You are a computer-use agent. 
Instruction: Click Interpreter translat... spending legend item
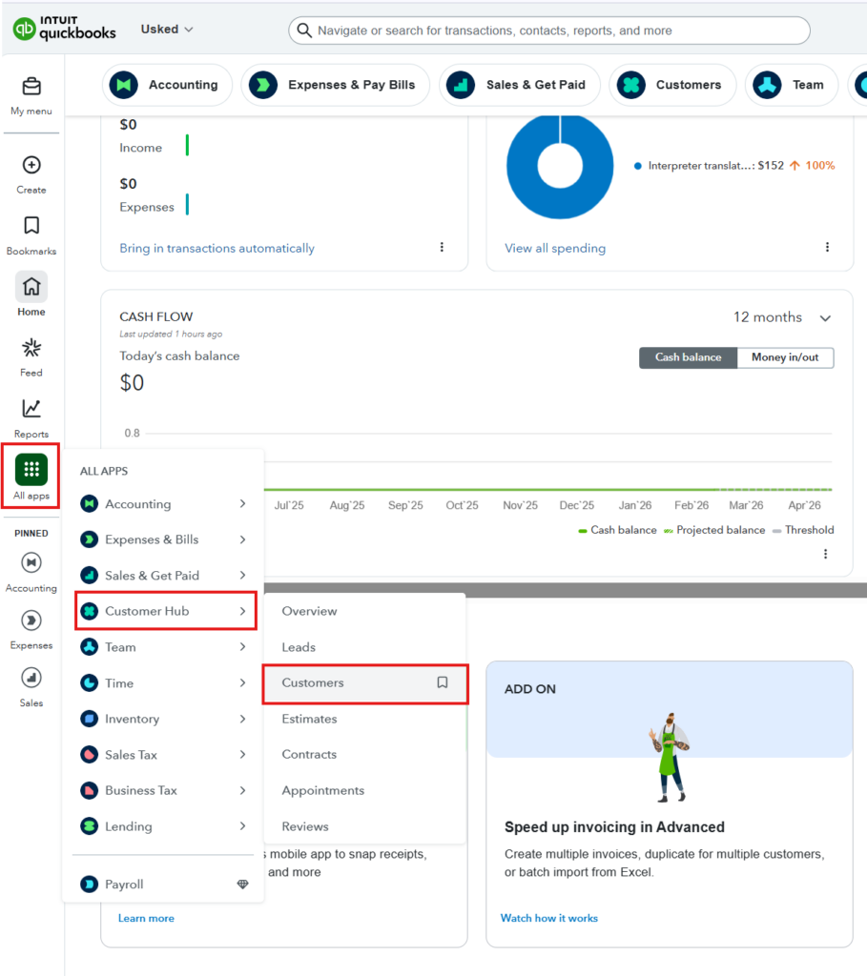(x=735, y=166)
